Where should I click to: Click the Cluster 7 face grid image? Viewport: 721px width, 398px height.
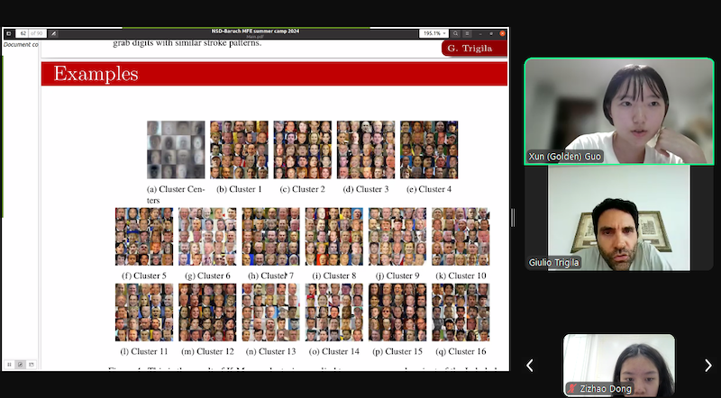(271, 237)
